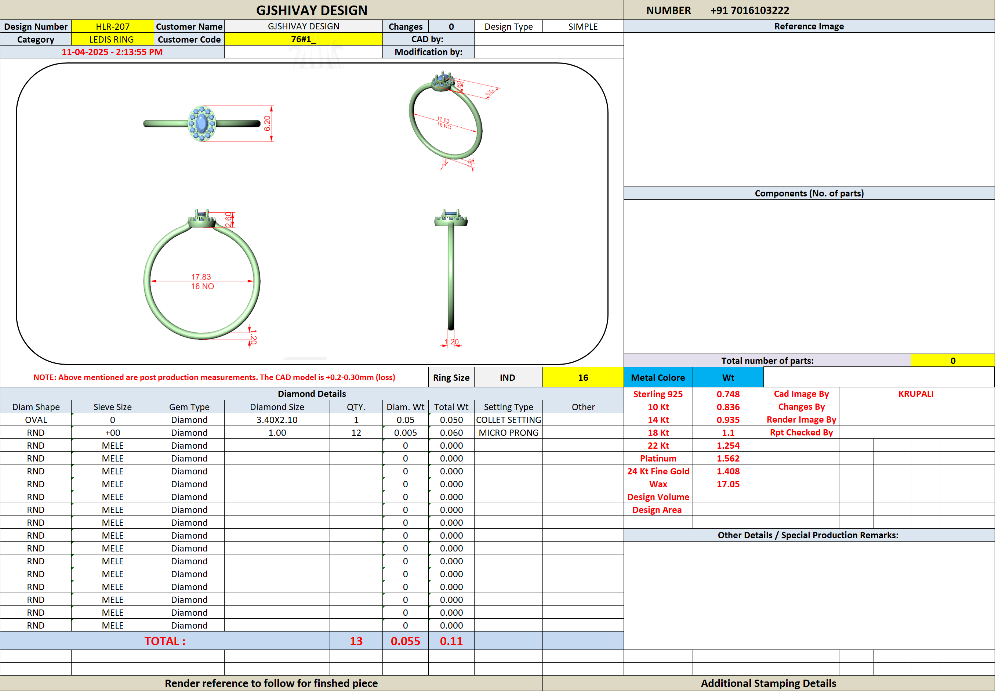Viewport: 995px width, 691px height.
Task: Click the Sieve Size column header
Action: [x=113, y=407]
